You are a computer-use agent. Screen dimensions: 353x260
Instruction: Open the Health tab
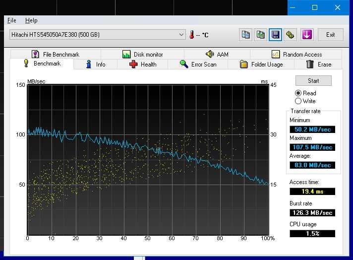click(143, 65)
